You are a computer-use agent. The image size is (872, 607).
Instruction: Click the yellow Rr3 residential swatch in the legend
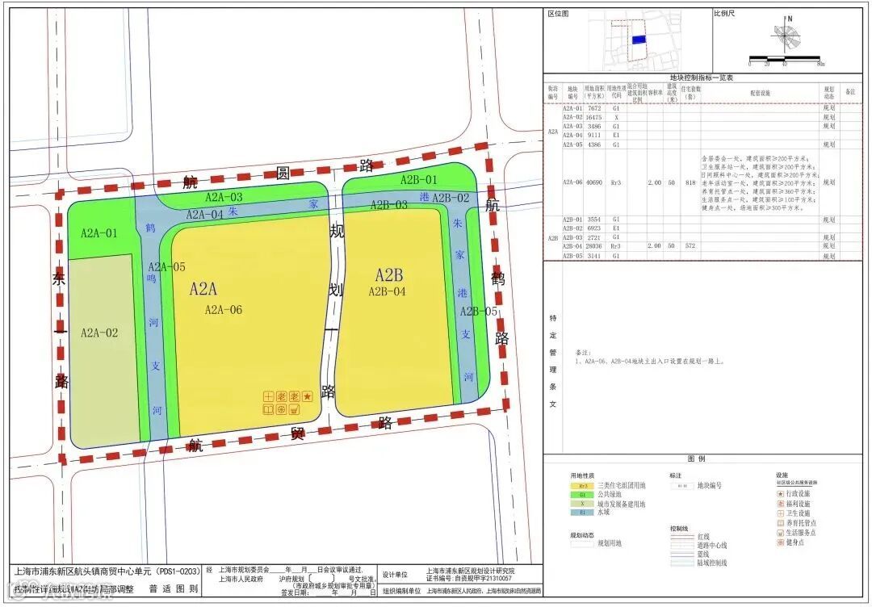coord(582,485)
